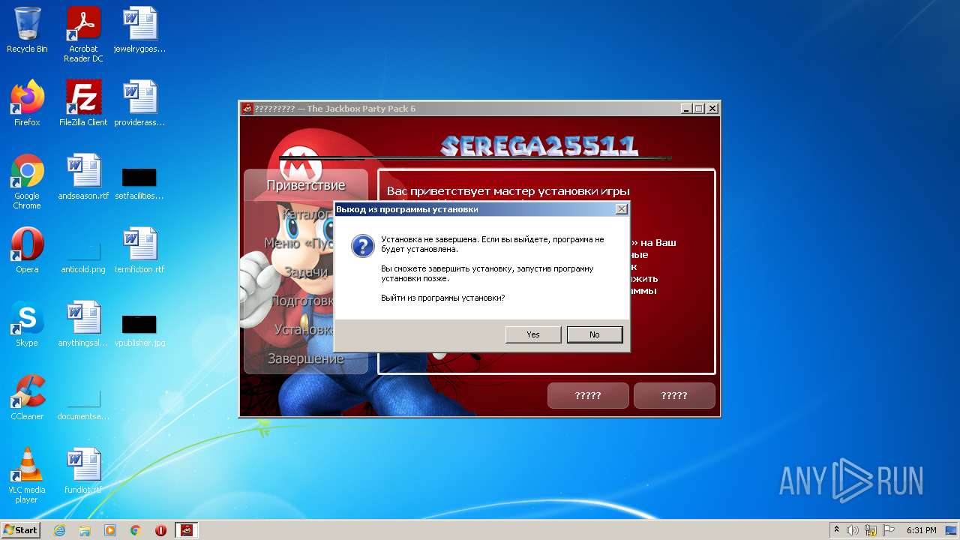The width and height of the screenshot is (960, 540).
Task: Close the exit setup dialog
Action: tap(621, 209)
